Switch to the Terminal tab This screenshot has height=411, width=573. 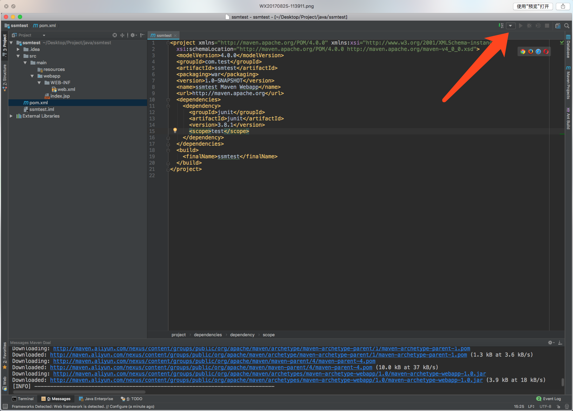pyautogui.click(x=23, y=399)
